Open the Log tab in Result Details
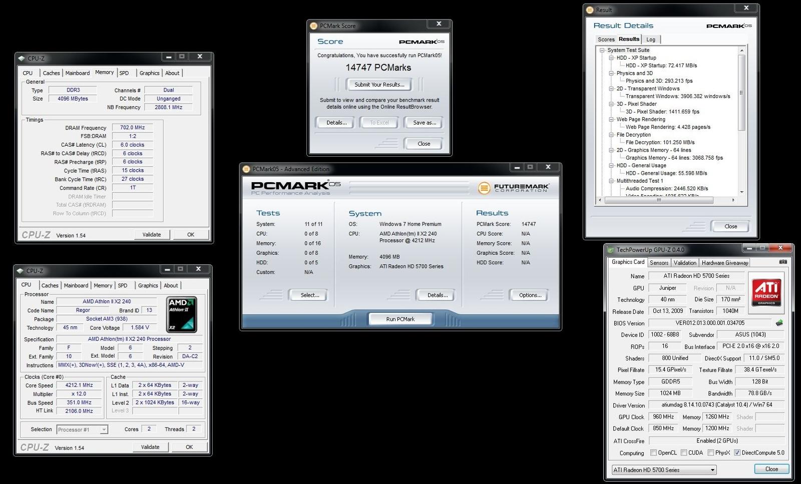The image size is (801, 484). tap(651, 40)
